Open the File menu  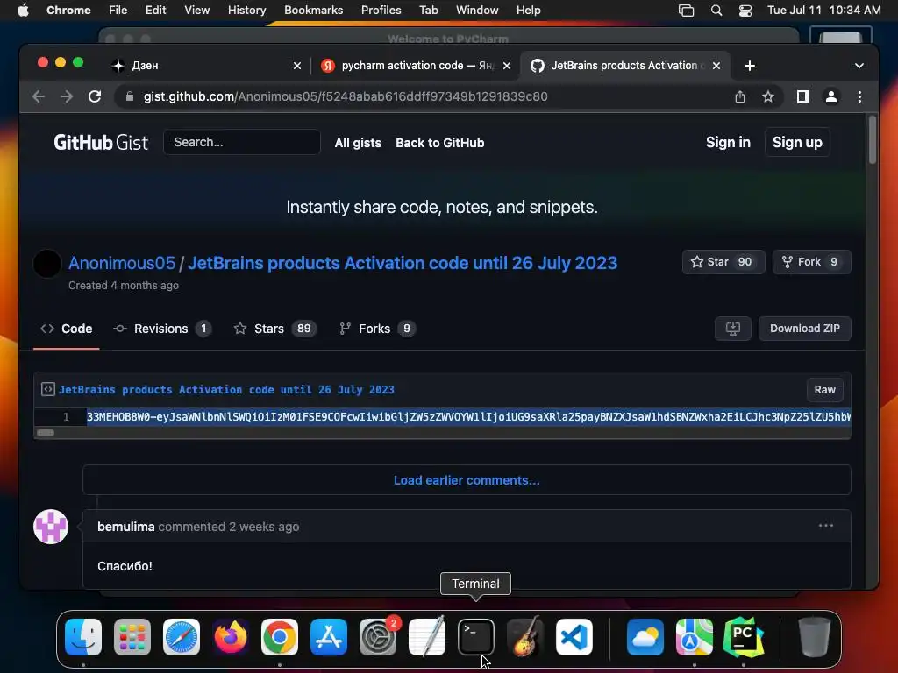118,11
